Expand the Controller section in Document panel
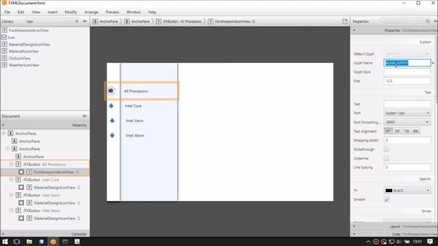 (x=45, y=234)
